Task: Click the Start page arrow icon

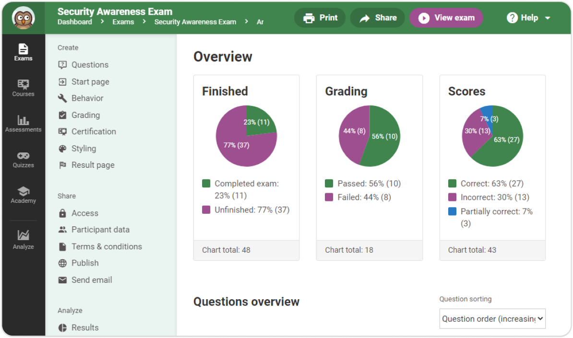Action: (x=62, y=82)
